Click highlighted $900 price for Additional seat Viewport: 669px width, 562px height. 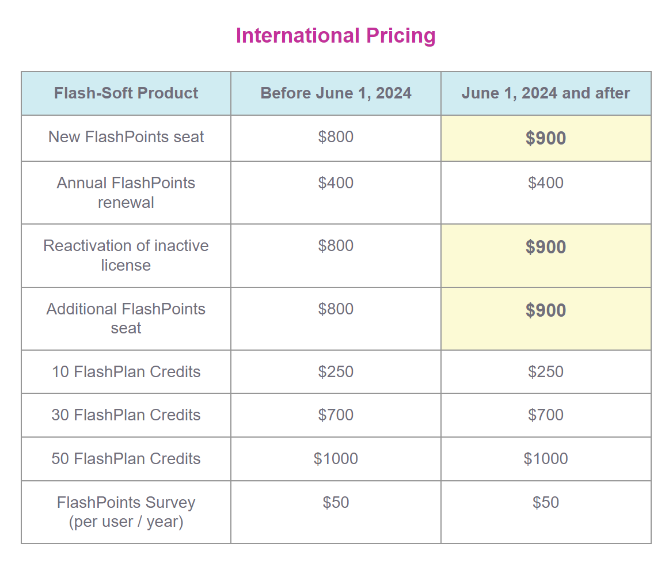coord(545,310)
